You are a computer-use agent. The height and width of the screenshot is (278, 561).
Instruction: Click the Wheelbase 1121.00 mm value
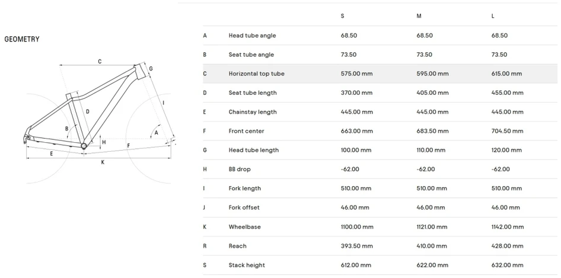point(432,227)
